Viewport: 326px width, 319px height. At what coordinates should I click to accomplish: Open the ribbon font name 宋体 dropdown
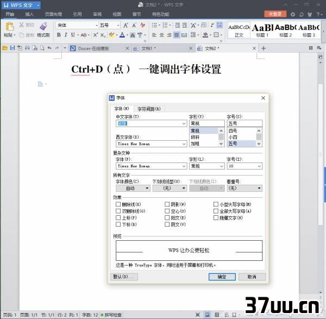[x=97, y=26]
